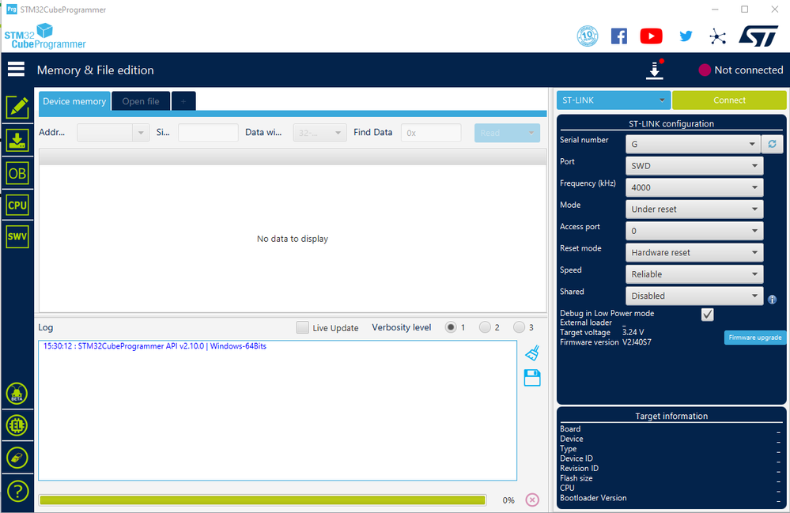Add a new tab with plus

click(x=183, y=101)
